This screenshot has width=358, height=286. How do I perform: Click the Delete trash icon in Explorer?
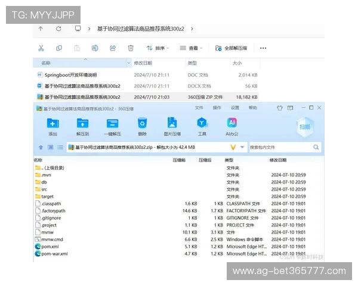[131, 48]
